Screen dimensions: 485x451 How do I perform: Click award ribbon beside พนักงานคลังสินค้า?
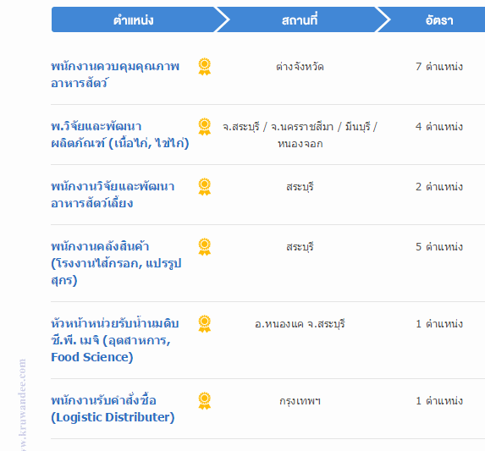[x=205, y=247]
